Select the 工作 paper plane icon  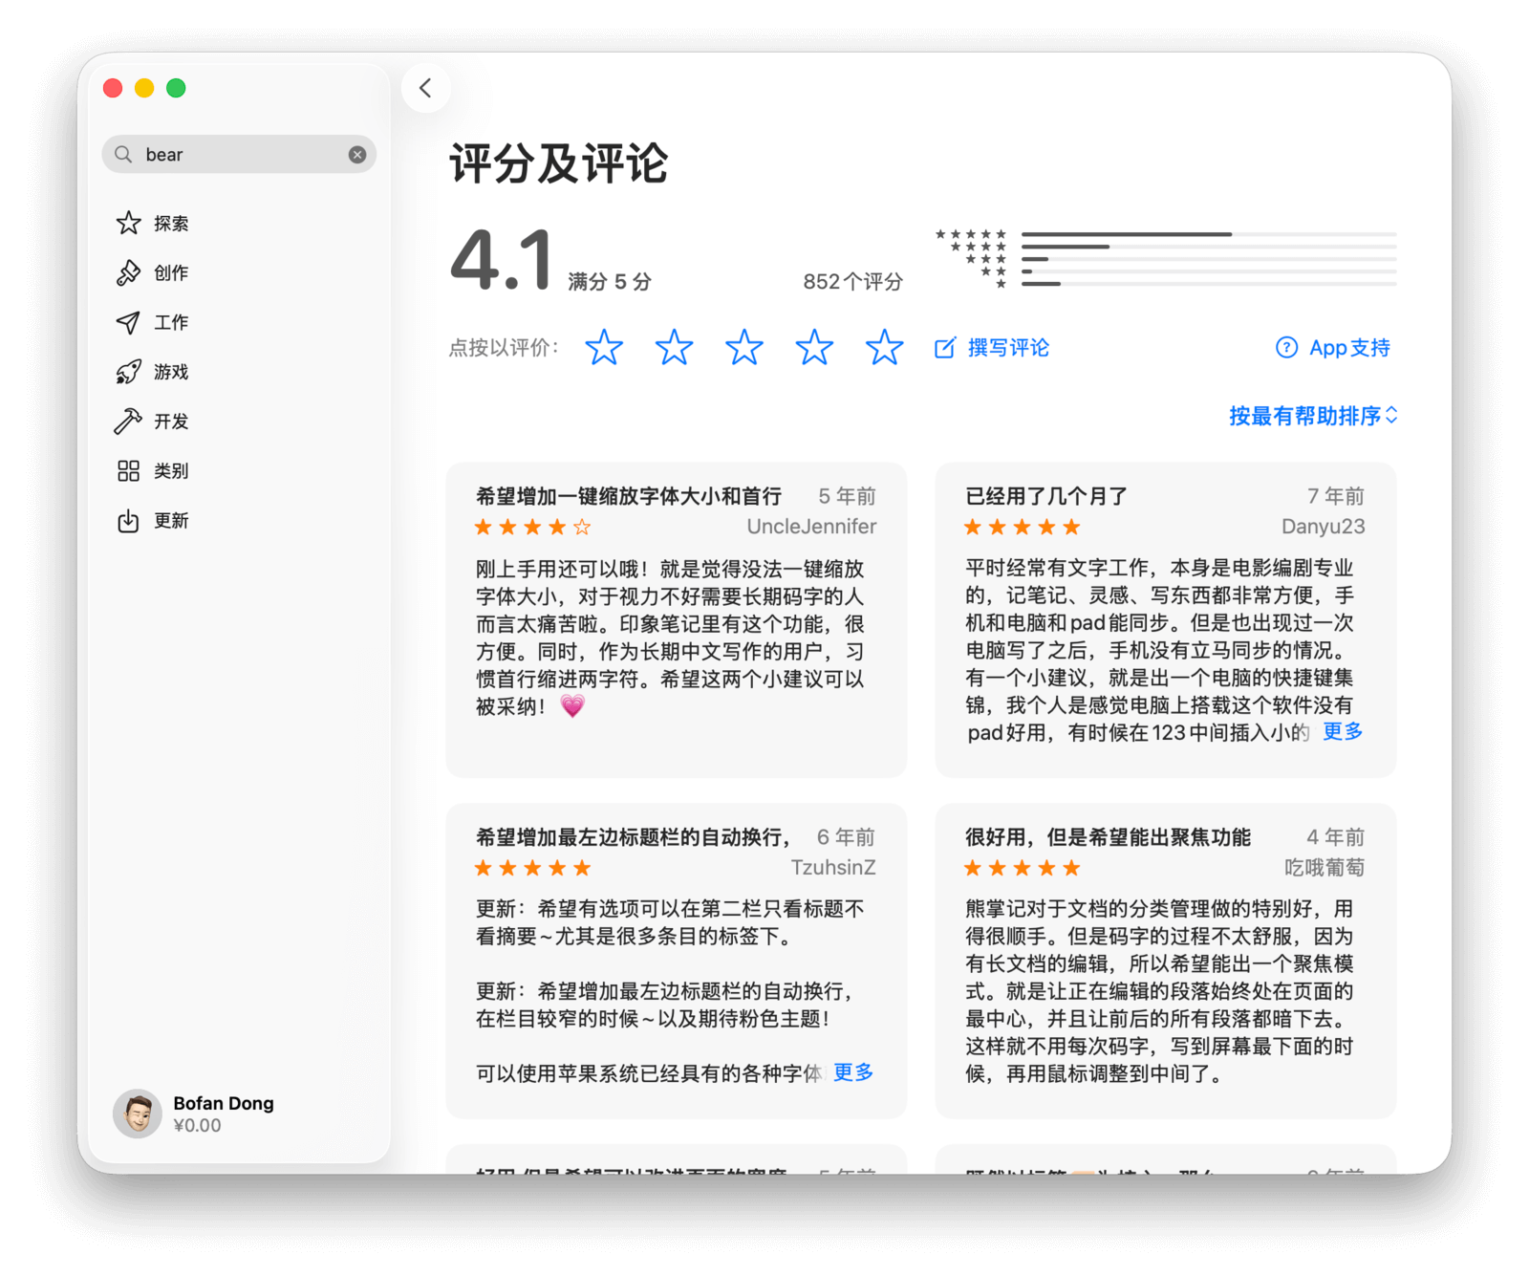[x=128, y=323]
